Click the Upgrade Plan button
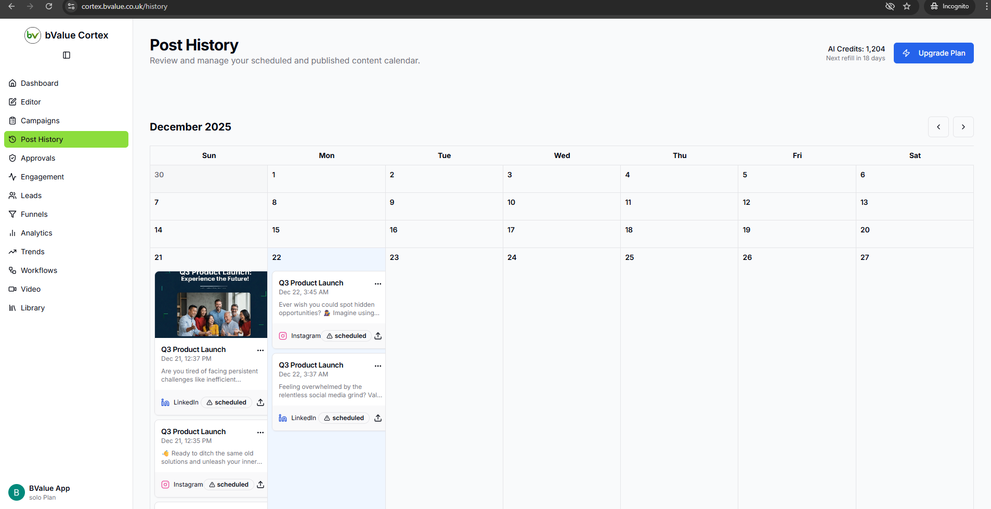991x509 pixels. (x=933, y=53)
